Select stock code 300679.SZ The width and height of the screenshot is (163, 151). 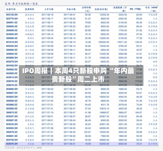point(12,132)
